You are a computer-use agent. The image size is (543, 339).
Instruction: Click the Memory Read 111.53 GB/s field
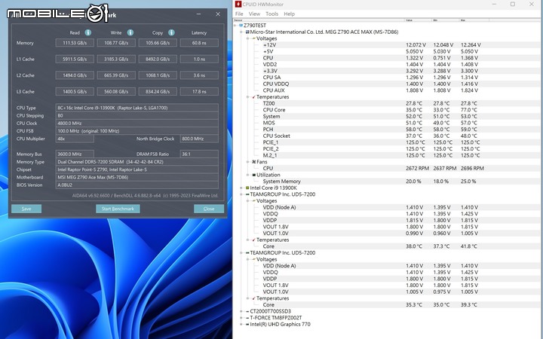(x=75, y=43)
